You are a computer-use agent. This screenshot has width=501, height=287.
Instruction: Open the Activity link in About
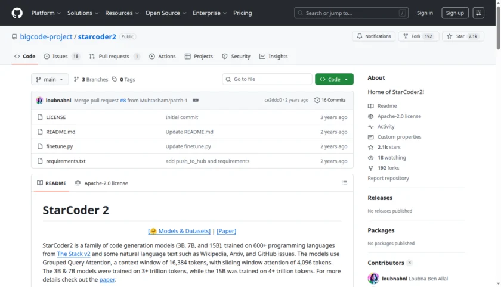point(386,127)
